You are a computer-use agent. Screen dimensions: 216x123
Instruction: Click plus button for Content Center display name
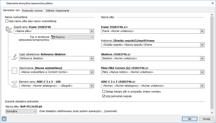point(91,72)
